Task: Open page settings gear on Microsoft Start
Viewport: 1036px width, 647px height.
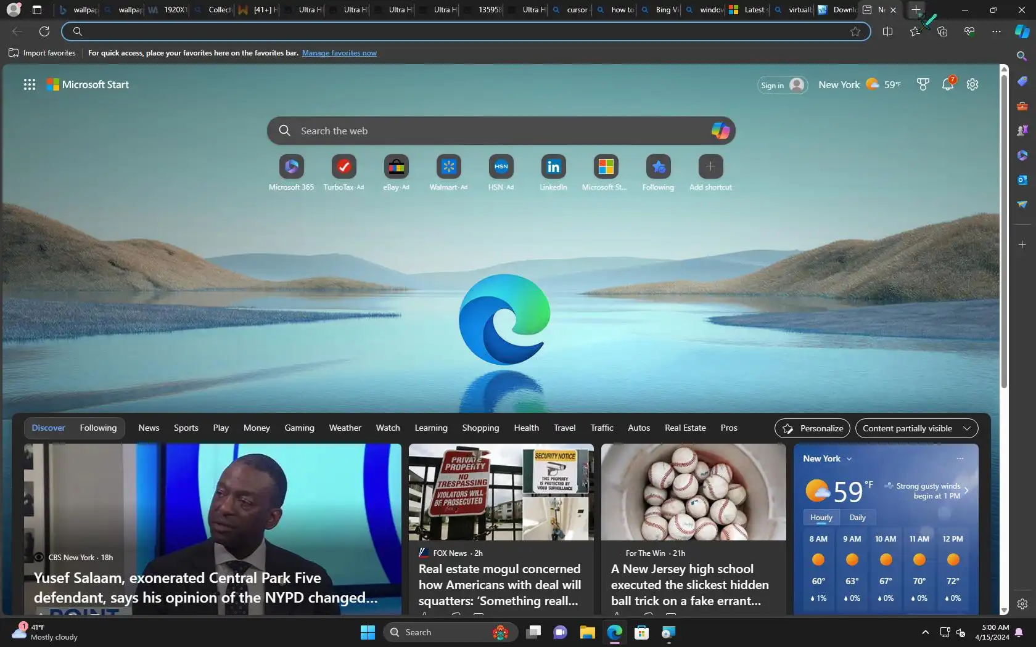Action: click(972, 84)
